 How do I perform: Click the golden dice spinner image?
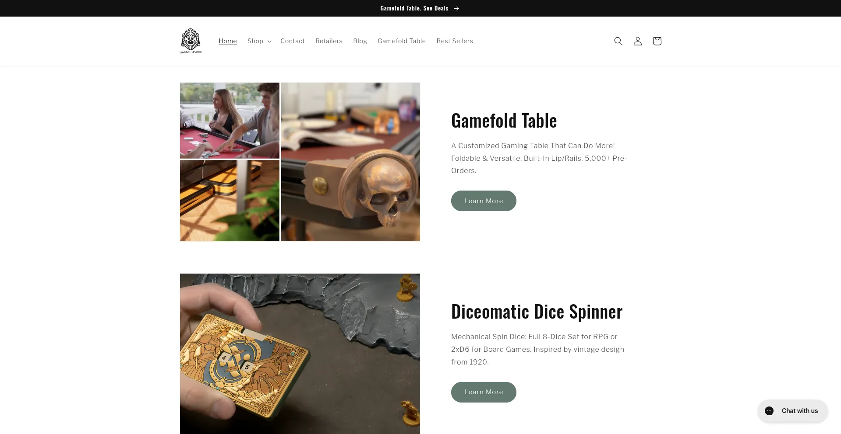point(300,354)
